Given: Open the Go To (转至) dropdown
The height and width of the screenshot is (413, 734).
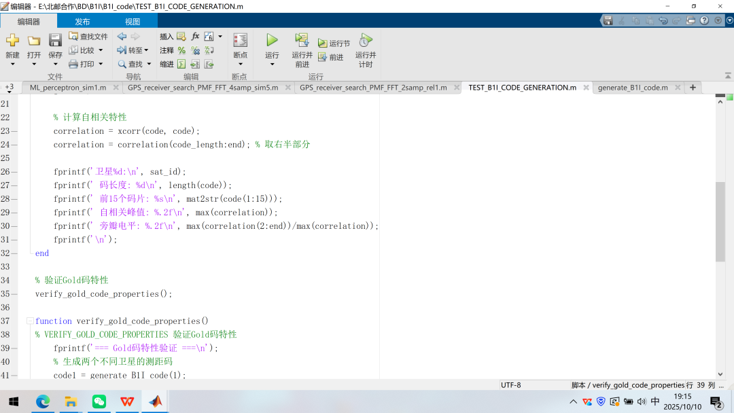Looking at the screenshot, I should click(145, 50).
